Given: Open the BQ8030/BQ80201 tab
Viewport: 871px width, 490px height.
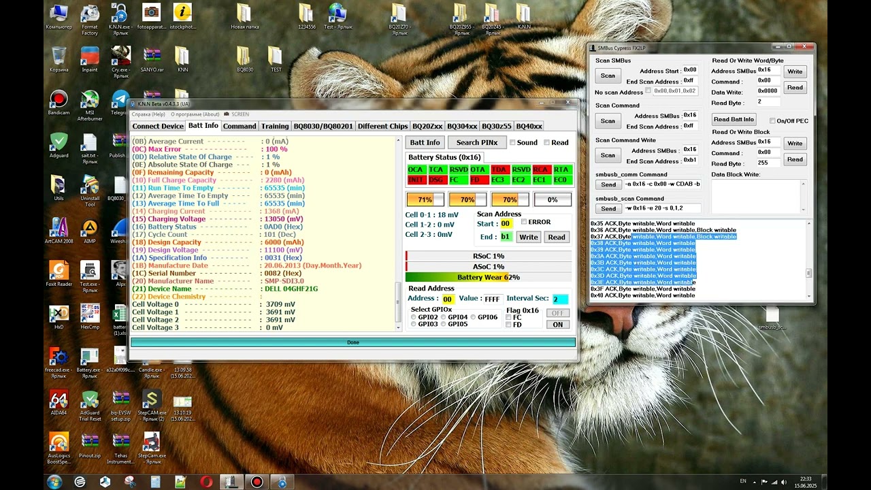Looking at the screenshot, I should pos(323,126).
